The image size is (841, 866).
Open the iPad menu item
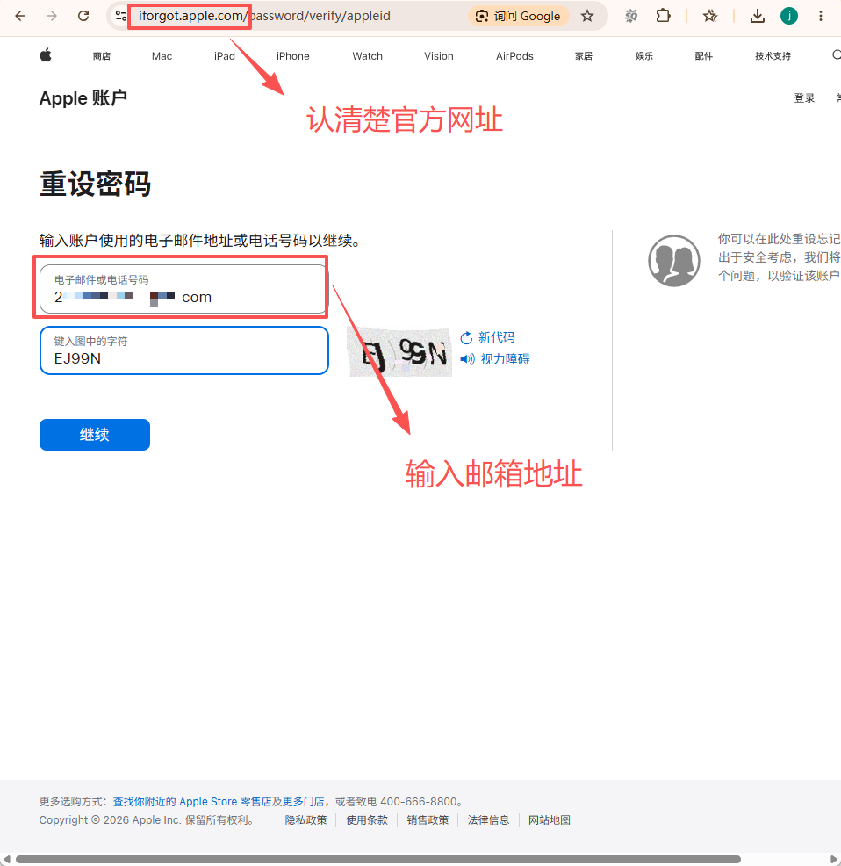pos(224,56)
